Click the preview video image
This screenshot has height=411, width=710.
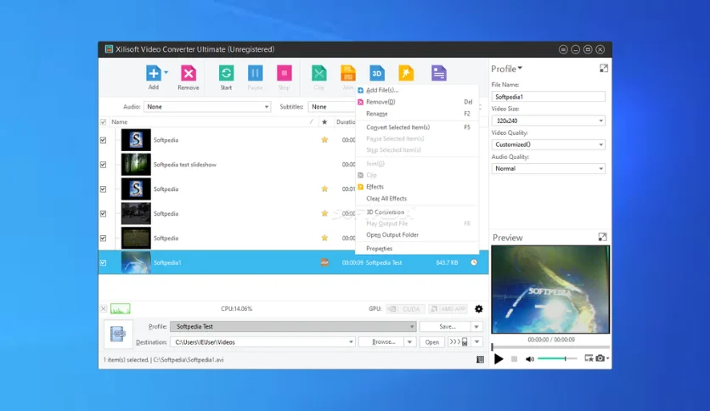(550, 290)
